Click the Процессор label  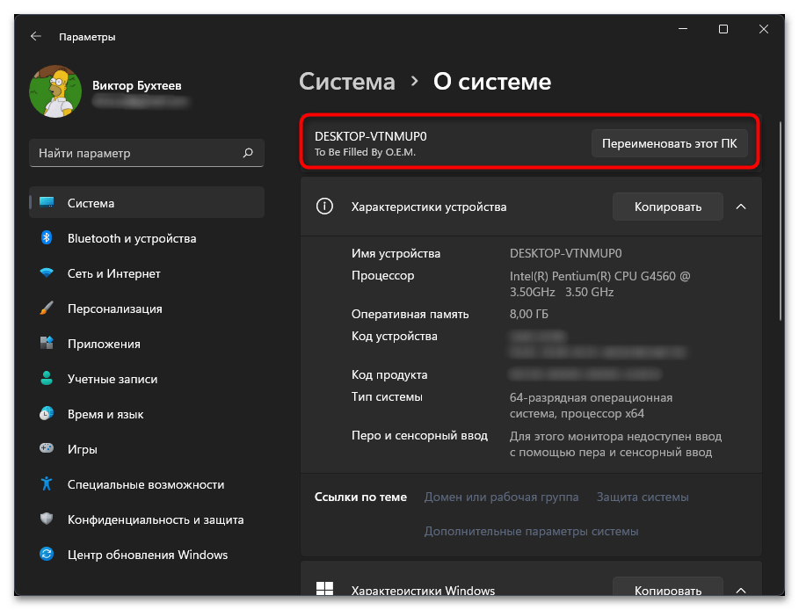382,276
